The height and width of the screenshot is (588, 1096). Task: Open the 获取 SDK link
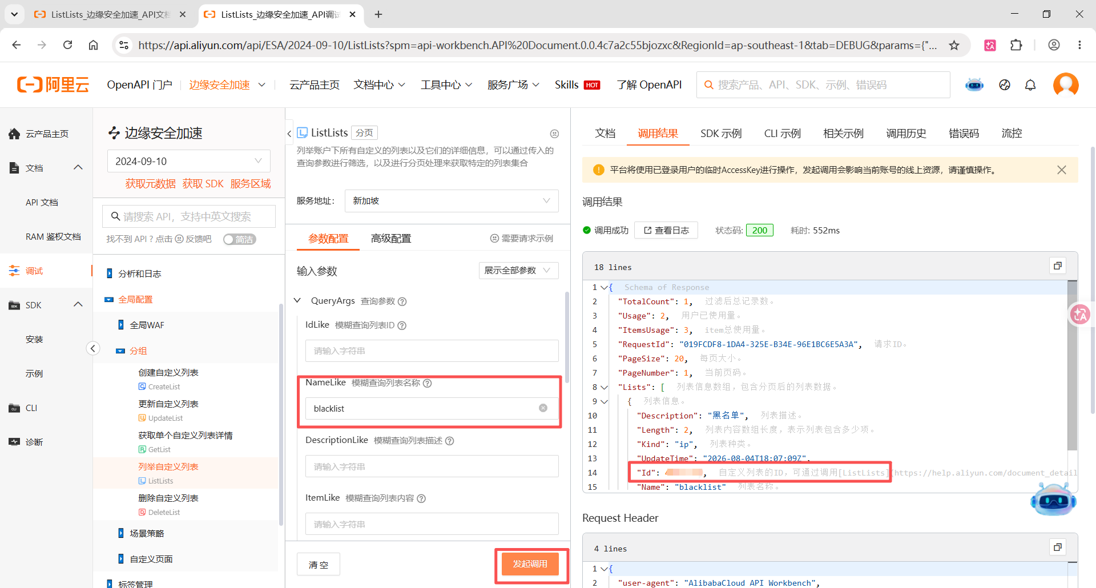pos(203,184)
